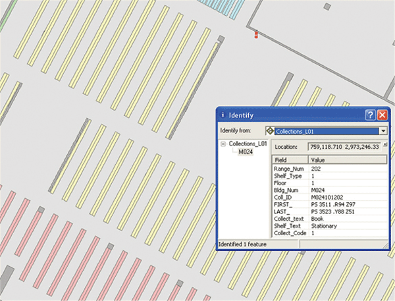The height and width of the screenshot is (301, 395).
Task: Click the LAST_ field name
Action: [282, 211]
